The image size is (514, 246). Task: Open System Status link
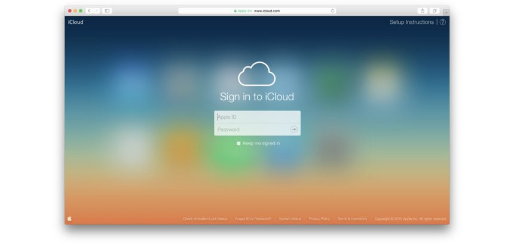(x=290, y=219)
